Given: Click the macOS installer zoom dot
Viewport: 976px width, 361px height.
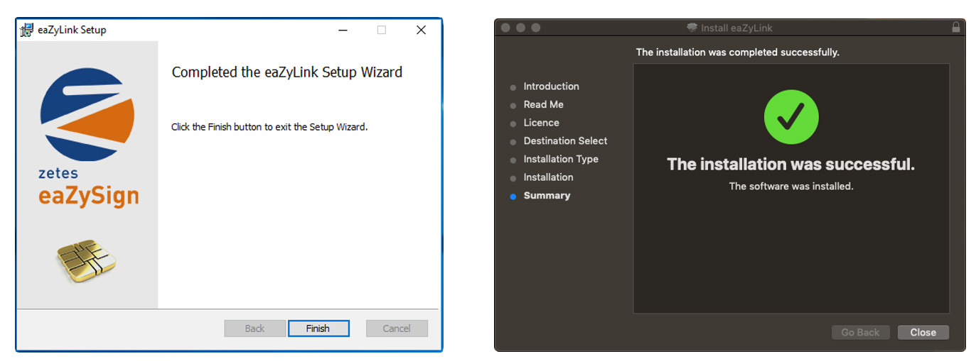Looking at the screenshot, I should 536,28.
